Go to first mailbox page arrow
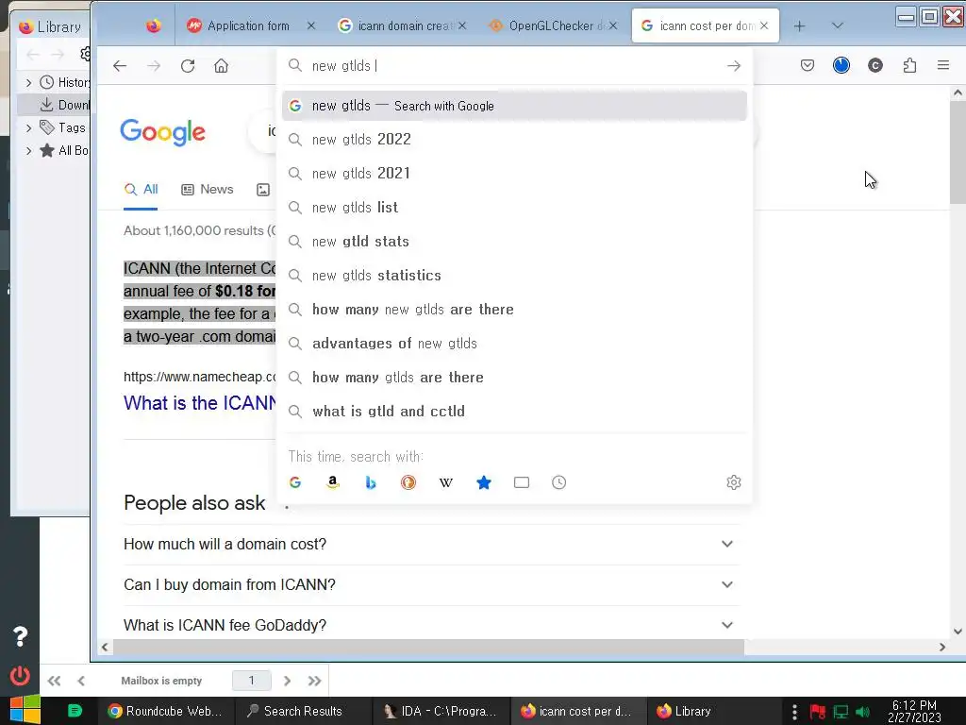Viewport: 966px width, 725px height. click(x=54, y=681)
